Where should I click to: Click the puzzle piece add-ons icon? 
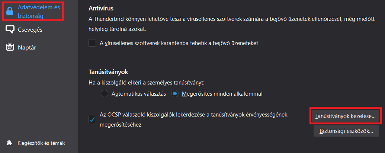click(x=9, y=143)
